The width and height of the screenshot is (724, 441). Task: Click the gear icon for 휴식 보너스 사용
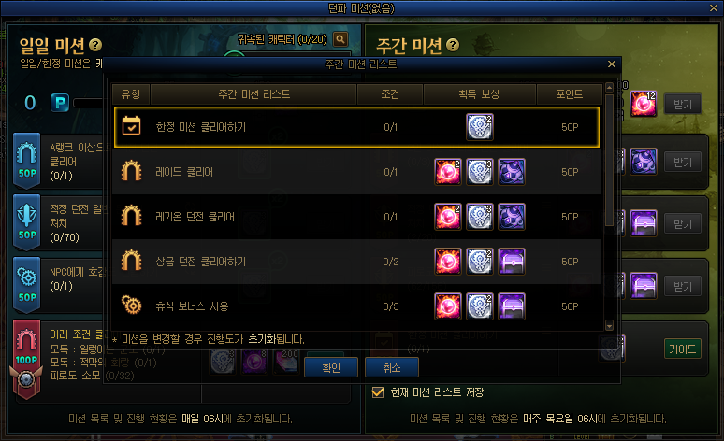click(131, 306)
